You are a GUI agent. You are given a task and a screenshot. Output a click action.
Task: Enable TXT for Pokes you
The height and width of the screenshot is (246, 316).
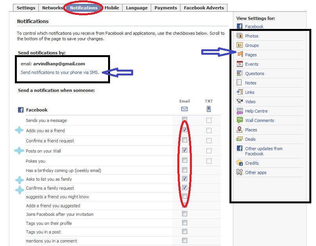pyautogui.click(x=209, y=161)
